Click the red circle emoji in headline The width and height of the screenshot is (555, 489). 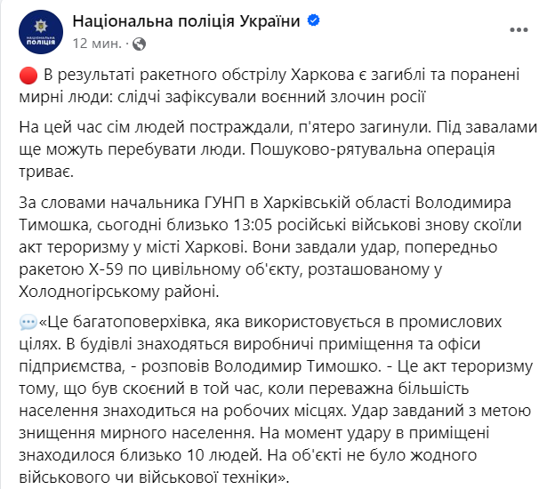point(28,73)
